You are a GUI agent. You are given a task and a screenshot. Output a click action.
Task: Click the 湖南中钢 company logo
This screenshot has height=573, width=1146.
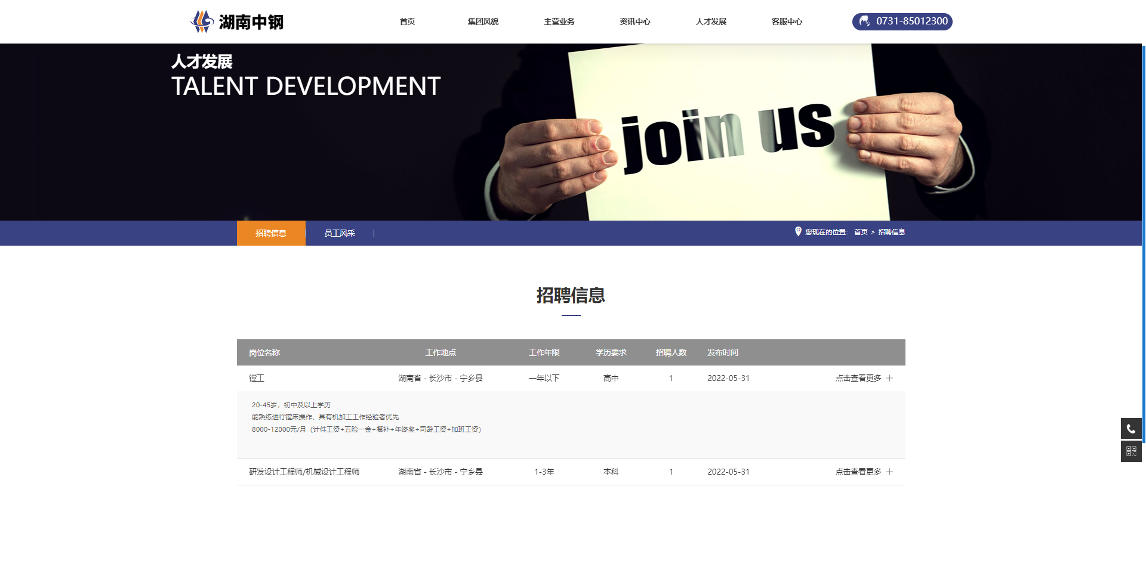pos(237,21)
